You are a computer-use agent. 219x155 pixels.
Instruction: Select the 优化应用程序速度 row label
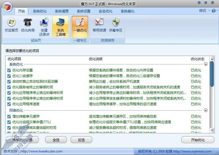coord(26,104)
